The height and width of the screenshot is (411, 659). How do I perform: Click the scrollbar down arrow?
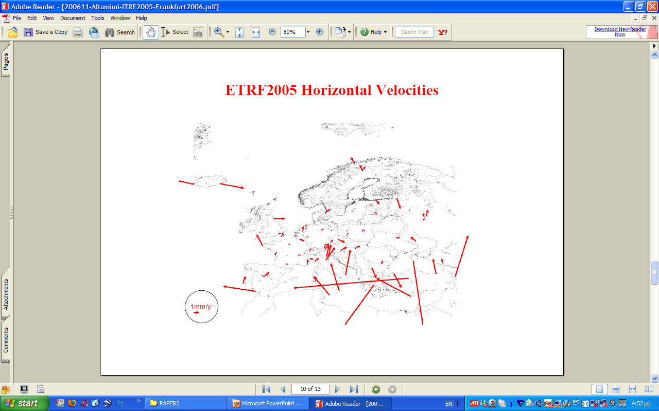[x=655, y=378]
